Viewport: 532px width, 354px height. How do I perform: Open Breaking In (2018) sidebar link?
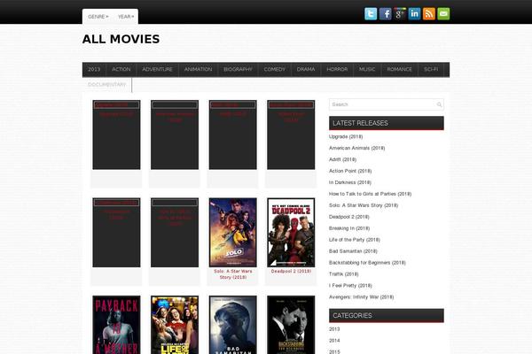point(349,228)
